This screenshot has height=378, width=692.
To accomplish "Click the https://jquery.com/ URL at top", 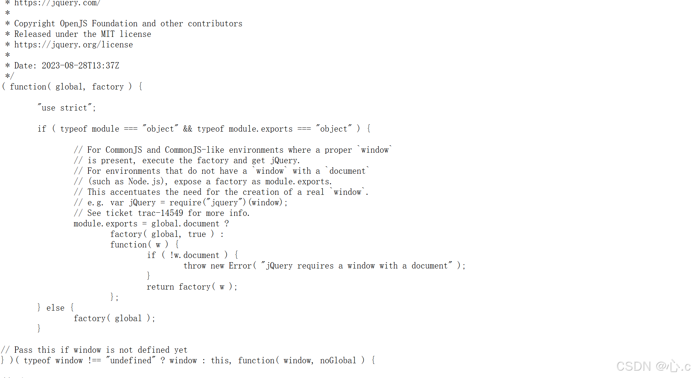I will (x=57, y=3).
